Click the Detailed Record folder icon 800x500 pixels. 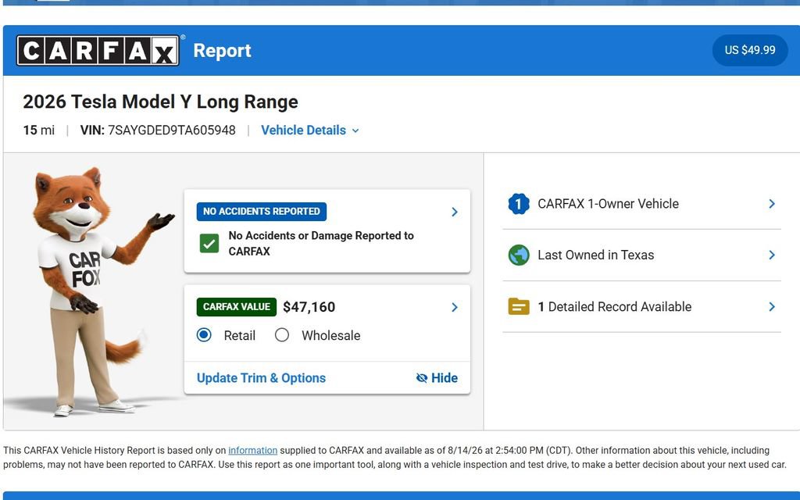coord(519,306)
